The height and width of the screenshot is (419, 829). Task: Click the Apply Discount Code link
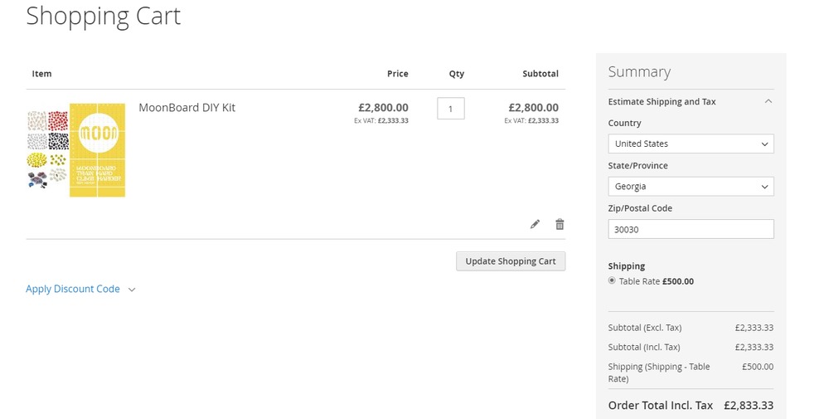pyautogui.click(x=73, y=289)
